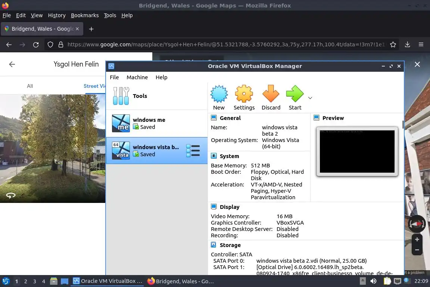Open Firefox downloads panel
The height and width of the screenshot is (287, 430).
click(408, 44)
